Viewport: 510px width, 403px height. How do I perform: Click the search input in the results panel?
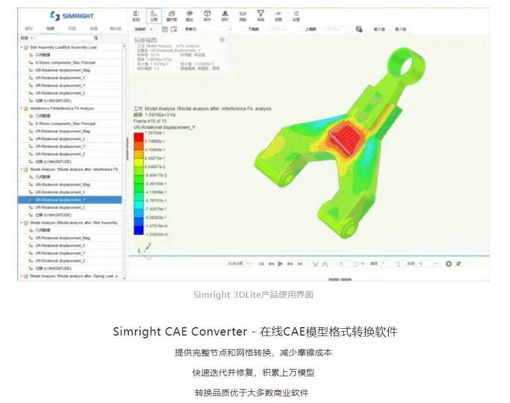64,38
